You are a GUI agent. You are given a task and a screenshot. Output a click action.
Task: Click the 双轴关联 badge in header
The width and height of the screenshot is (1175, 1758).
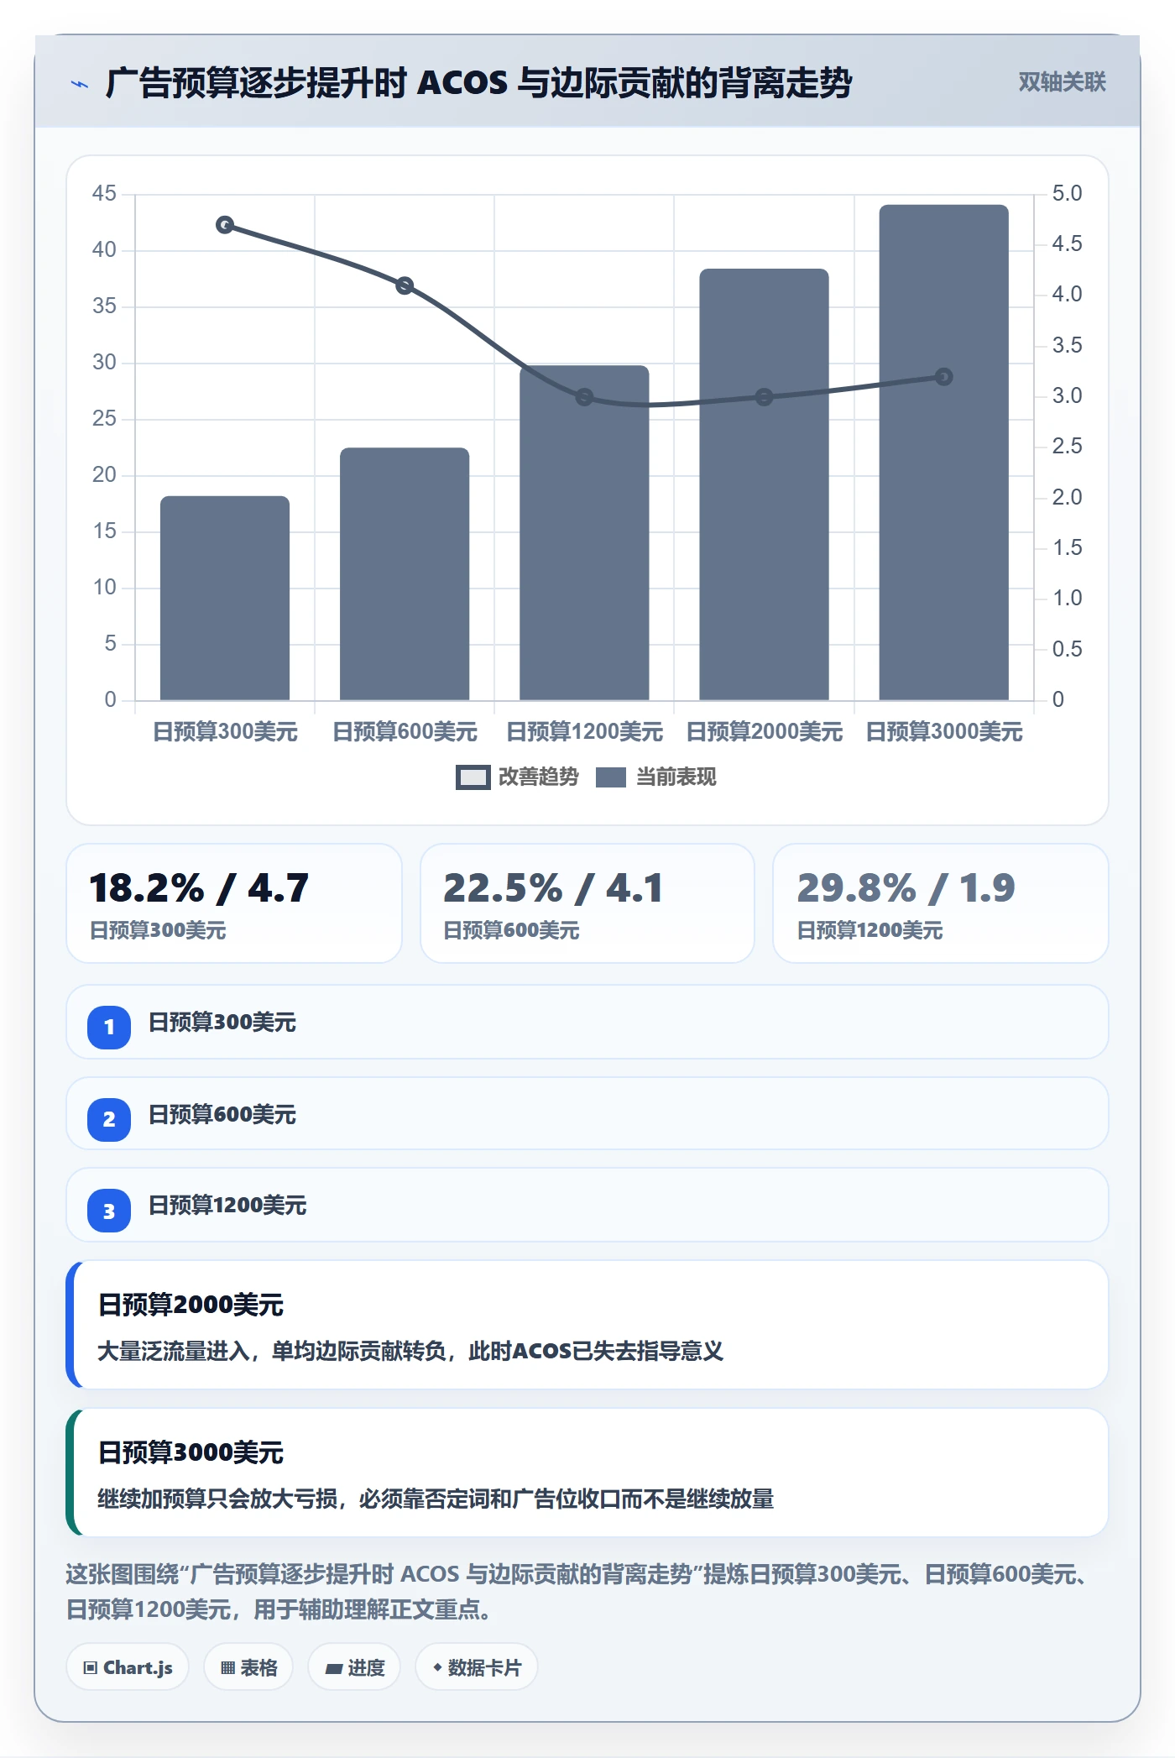(1062, 82)
